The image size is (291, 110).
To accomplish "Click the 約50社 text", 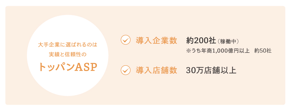I will (x=263, y=51).
